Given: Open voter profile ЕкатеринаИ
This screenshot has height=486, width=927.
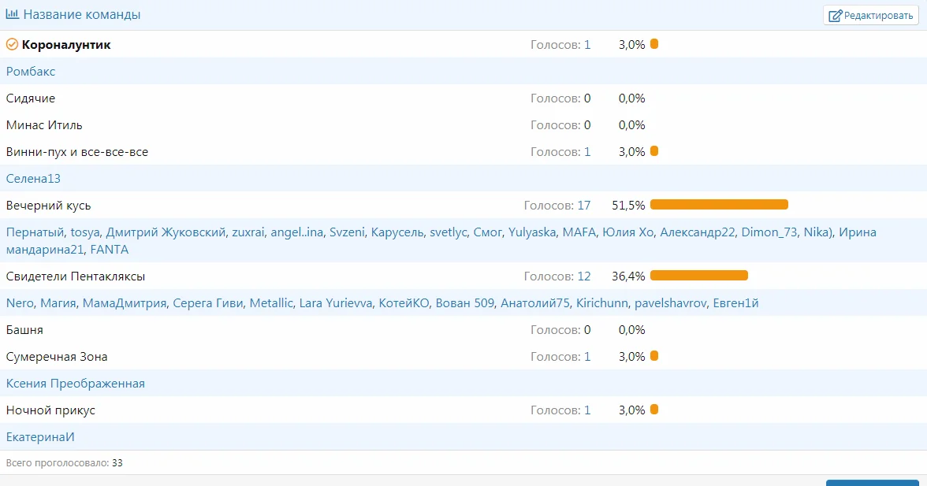Looking at the screenshot, I should tap(40, 437).
